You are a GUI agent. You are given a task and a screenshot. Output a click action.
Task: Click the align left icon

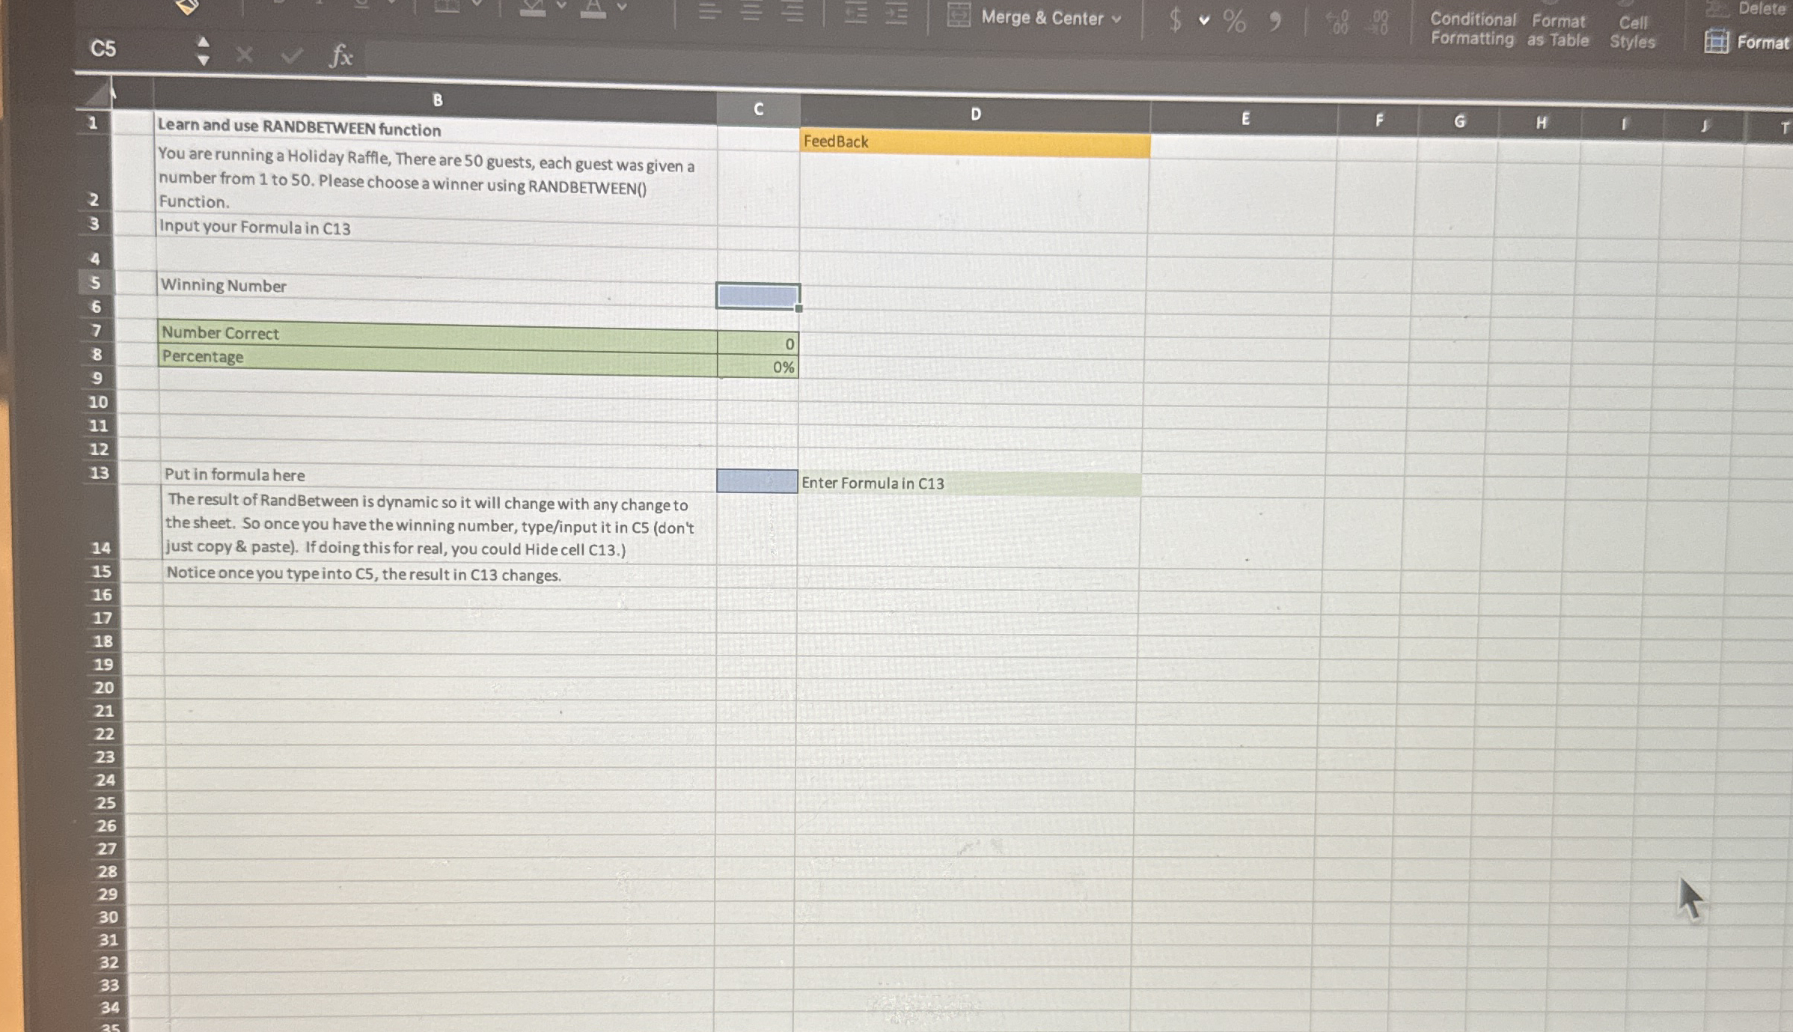coord(710,12)
